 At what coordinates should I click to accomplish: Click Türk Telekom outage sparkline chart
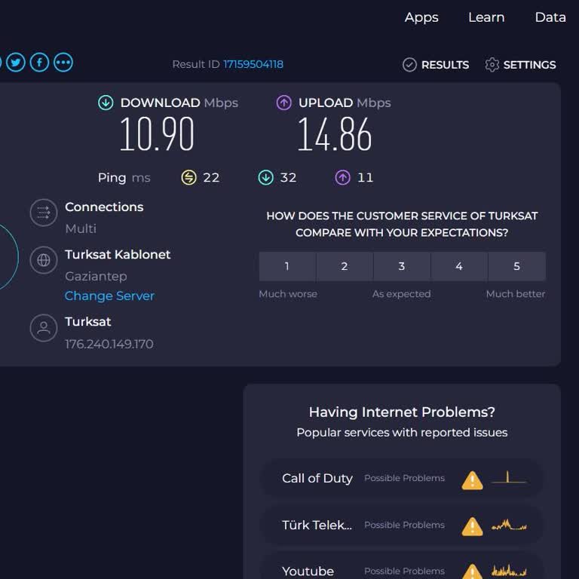point(509,525)
